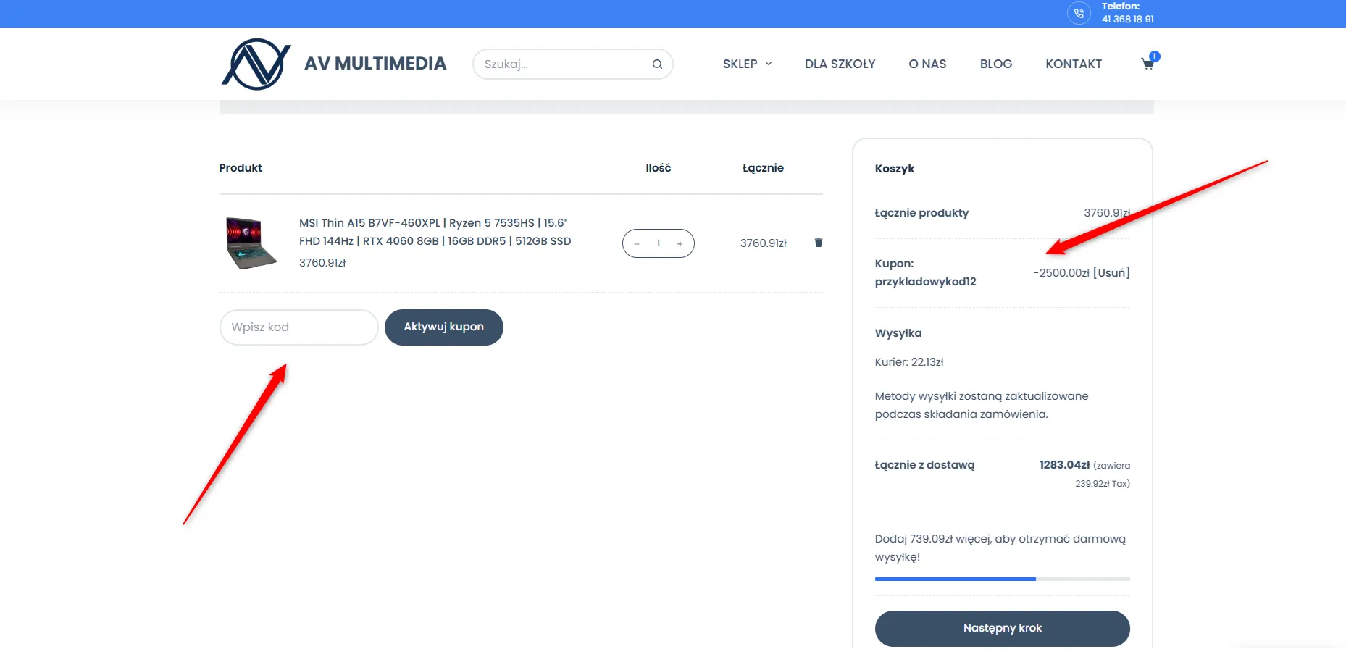Click the phone icon in top bar
1346x649 pixels.
1079,13
